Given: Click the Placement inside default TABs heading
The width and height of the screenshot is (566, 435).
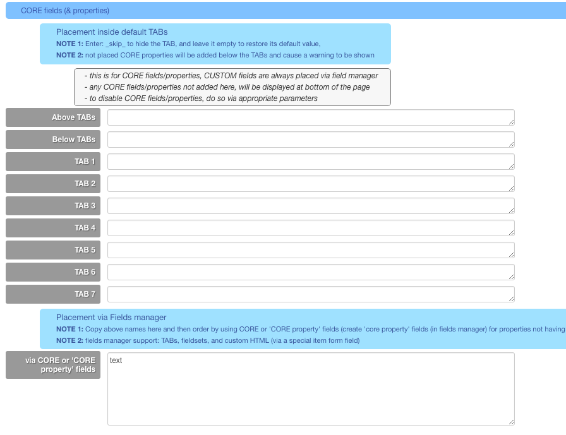Looking at the screenshot, I should pyautogui.click(x=112, y=32).
